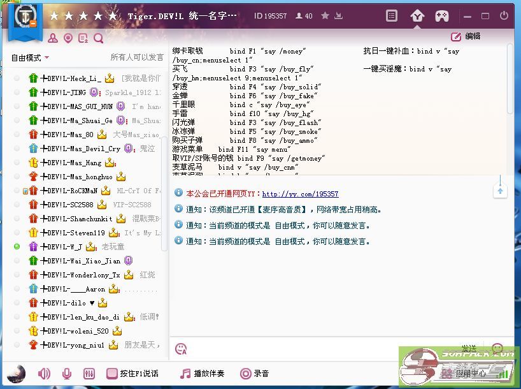Open the channel logo thumbnail
Image resolution: width=521 pixels, height=389 pixels.
[x=25, y=16]
